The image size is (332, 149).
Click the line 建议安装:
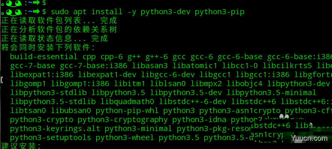(21, 146)
